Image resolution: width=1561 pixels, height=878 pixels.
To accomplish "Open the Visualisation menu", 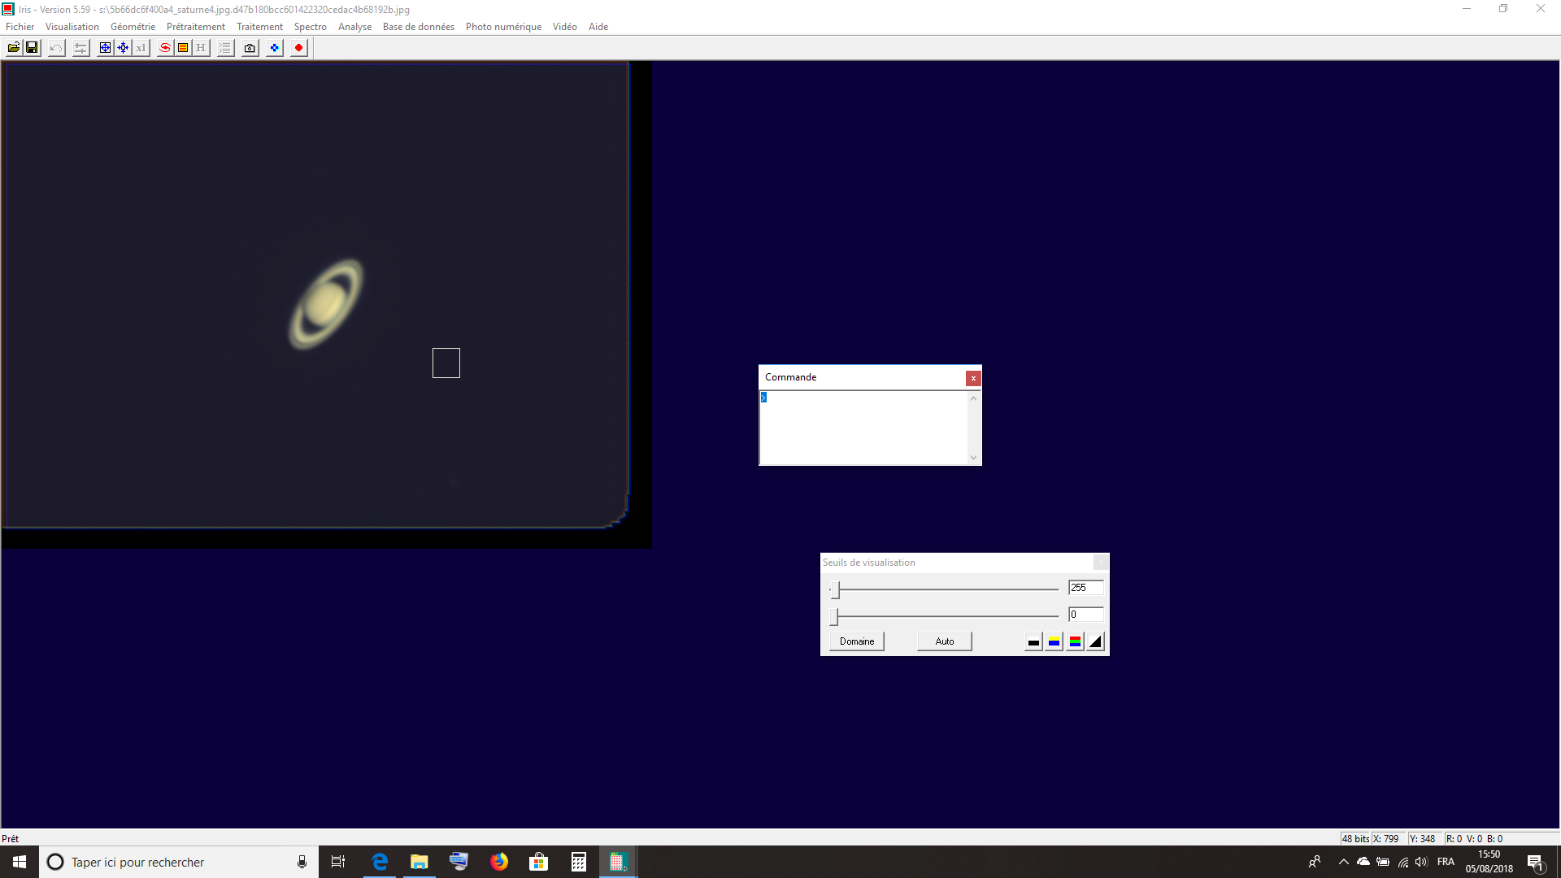I will pyautogui.click(x=72, y=27).
